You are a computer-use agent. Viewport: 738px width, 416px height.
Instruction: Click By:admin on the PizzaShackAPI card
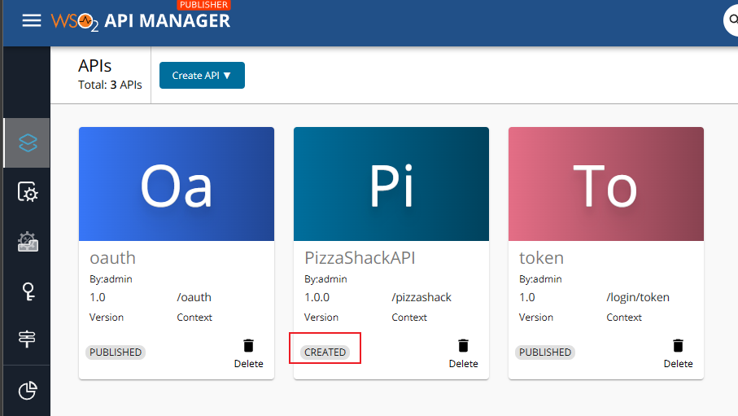[x=325, y=279]
